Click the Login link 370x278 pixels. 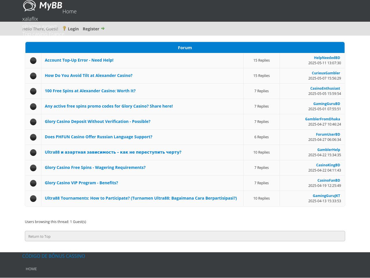pyautogui.click(x=73, y=29)
